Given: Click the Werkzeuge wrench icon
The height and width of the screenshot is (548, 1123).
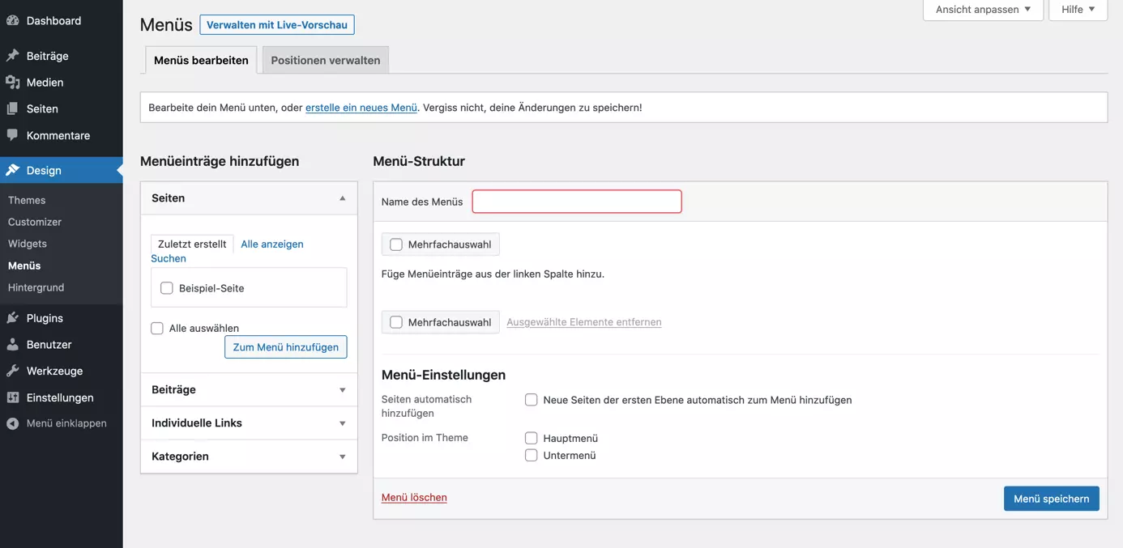Looking at the screenshot, I should (x=12, y=371).
